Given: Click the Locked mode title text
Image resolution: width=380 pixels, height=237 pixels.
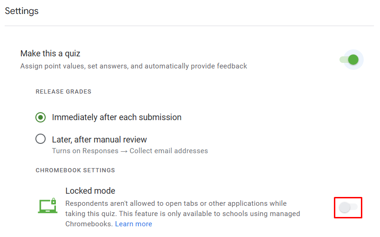Looking at the screenshot, I should point(90,191).
